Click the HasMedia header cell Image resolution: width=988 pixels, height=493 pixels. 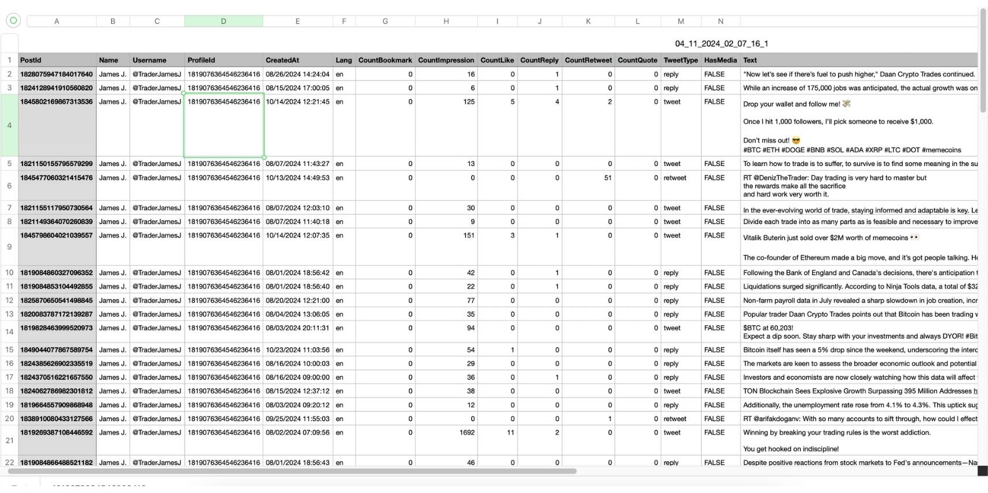tap(720, 60)
